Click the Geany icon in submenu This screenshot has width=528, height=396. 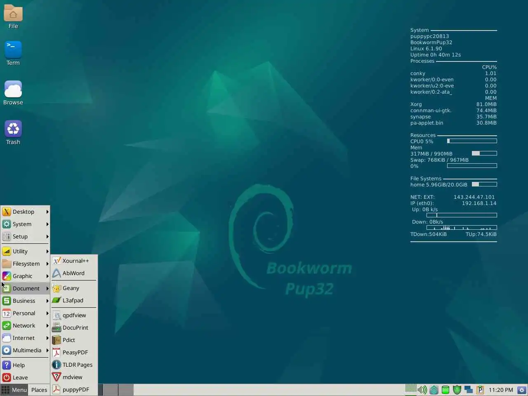coord(57,288)
